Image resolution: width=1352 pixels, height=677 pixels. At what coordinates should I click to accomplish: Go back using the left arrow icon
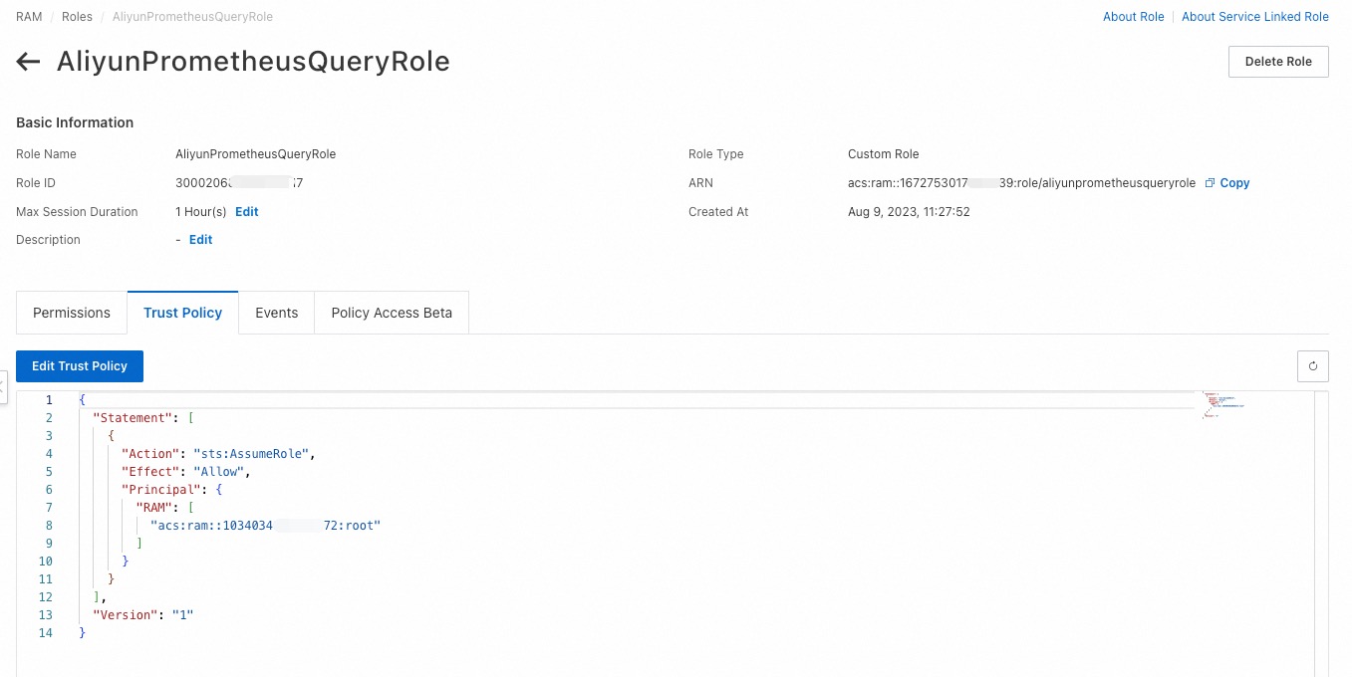tap(28, 62)
